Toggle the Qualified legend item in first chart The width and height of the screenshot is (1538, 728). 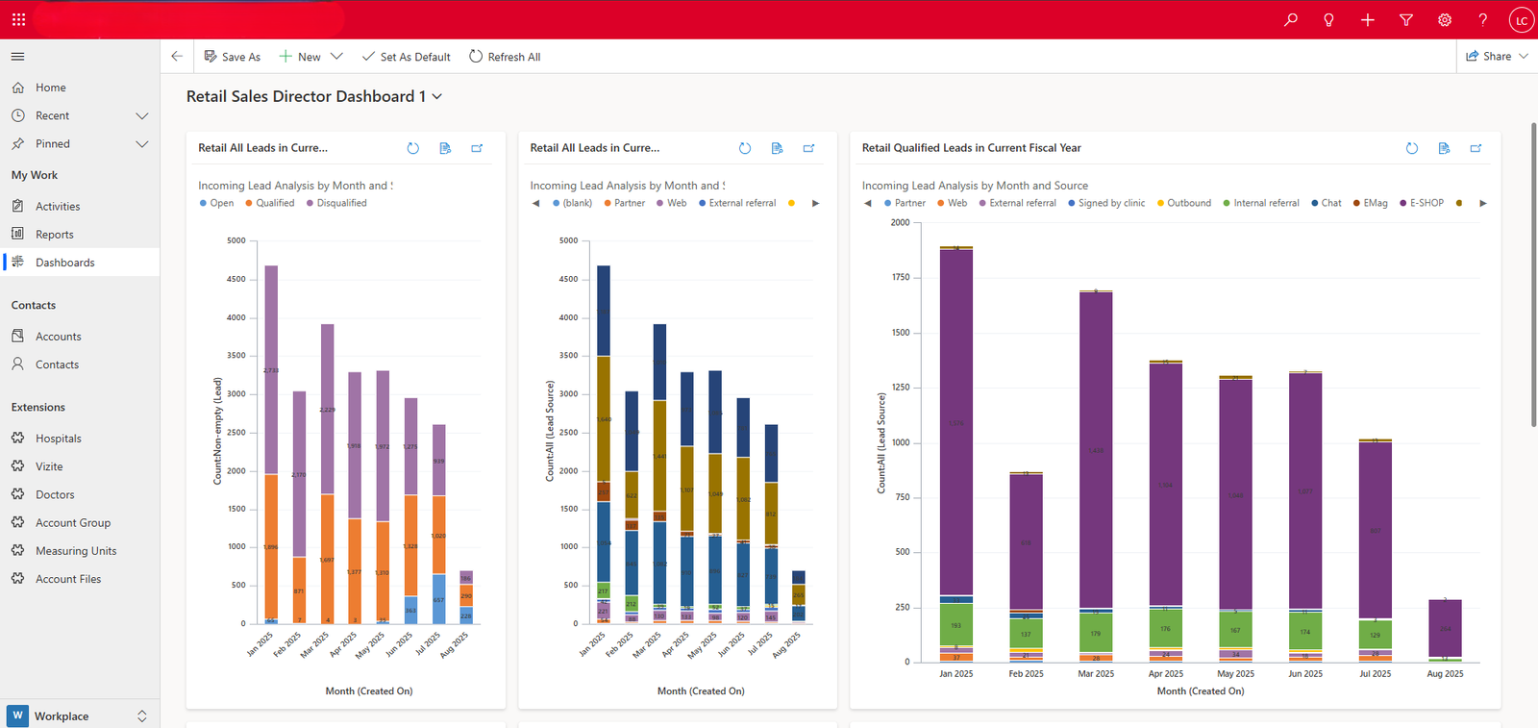pyautogui.click(x=274, y=203)
